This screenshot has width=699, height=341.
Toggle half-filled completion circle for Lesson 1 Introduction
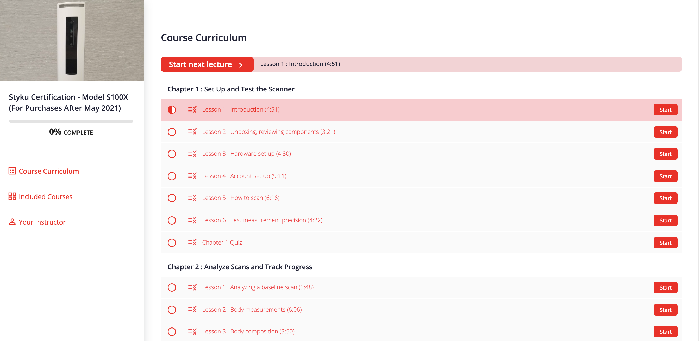coord(172,110)
